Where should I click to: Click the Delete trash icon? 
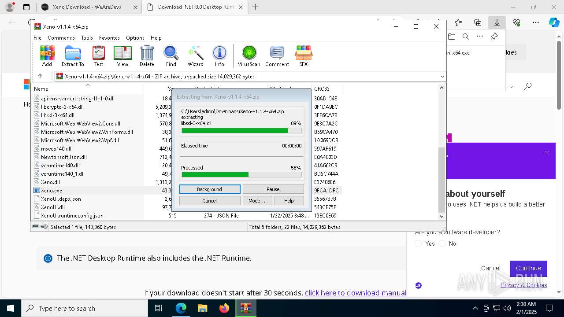tap(147, 56)
